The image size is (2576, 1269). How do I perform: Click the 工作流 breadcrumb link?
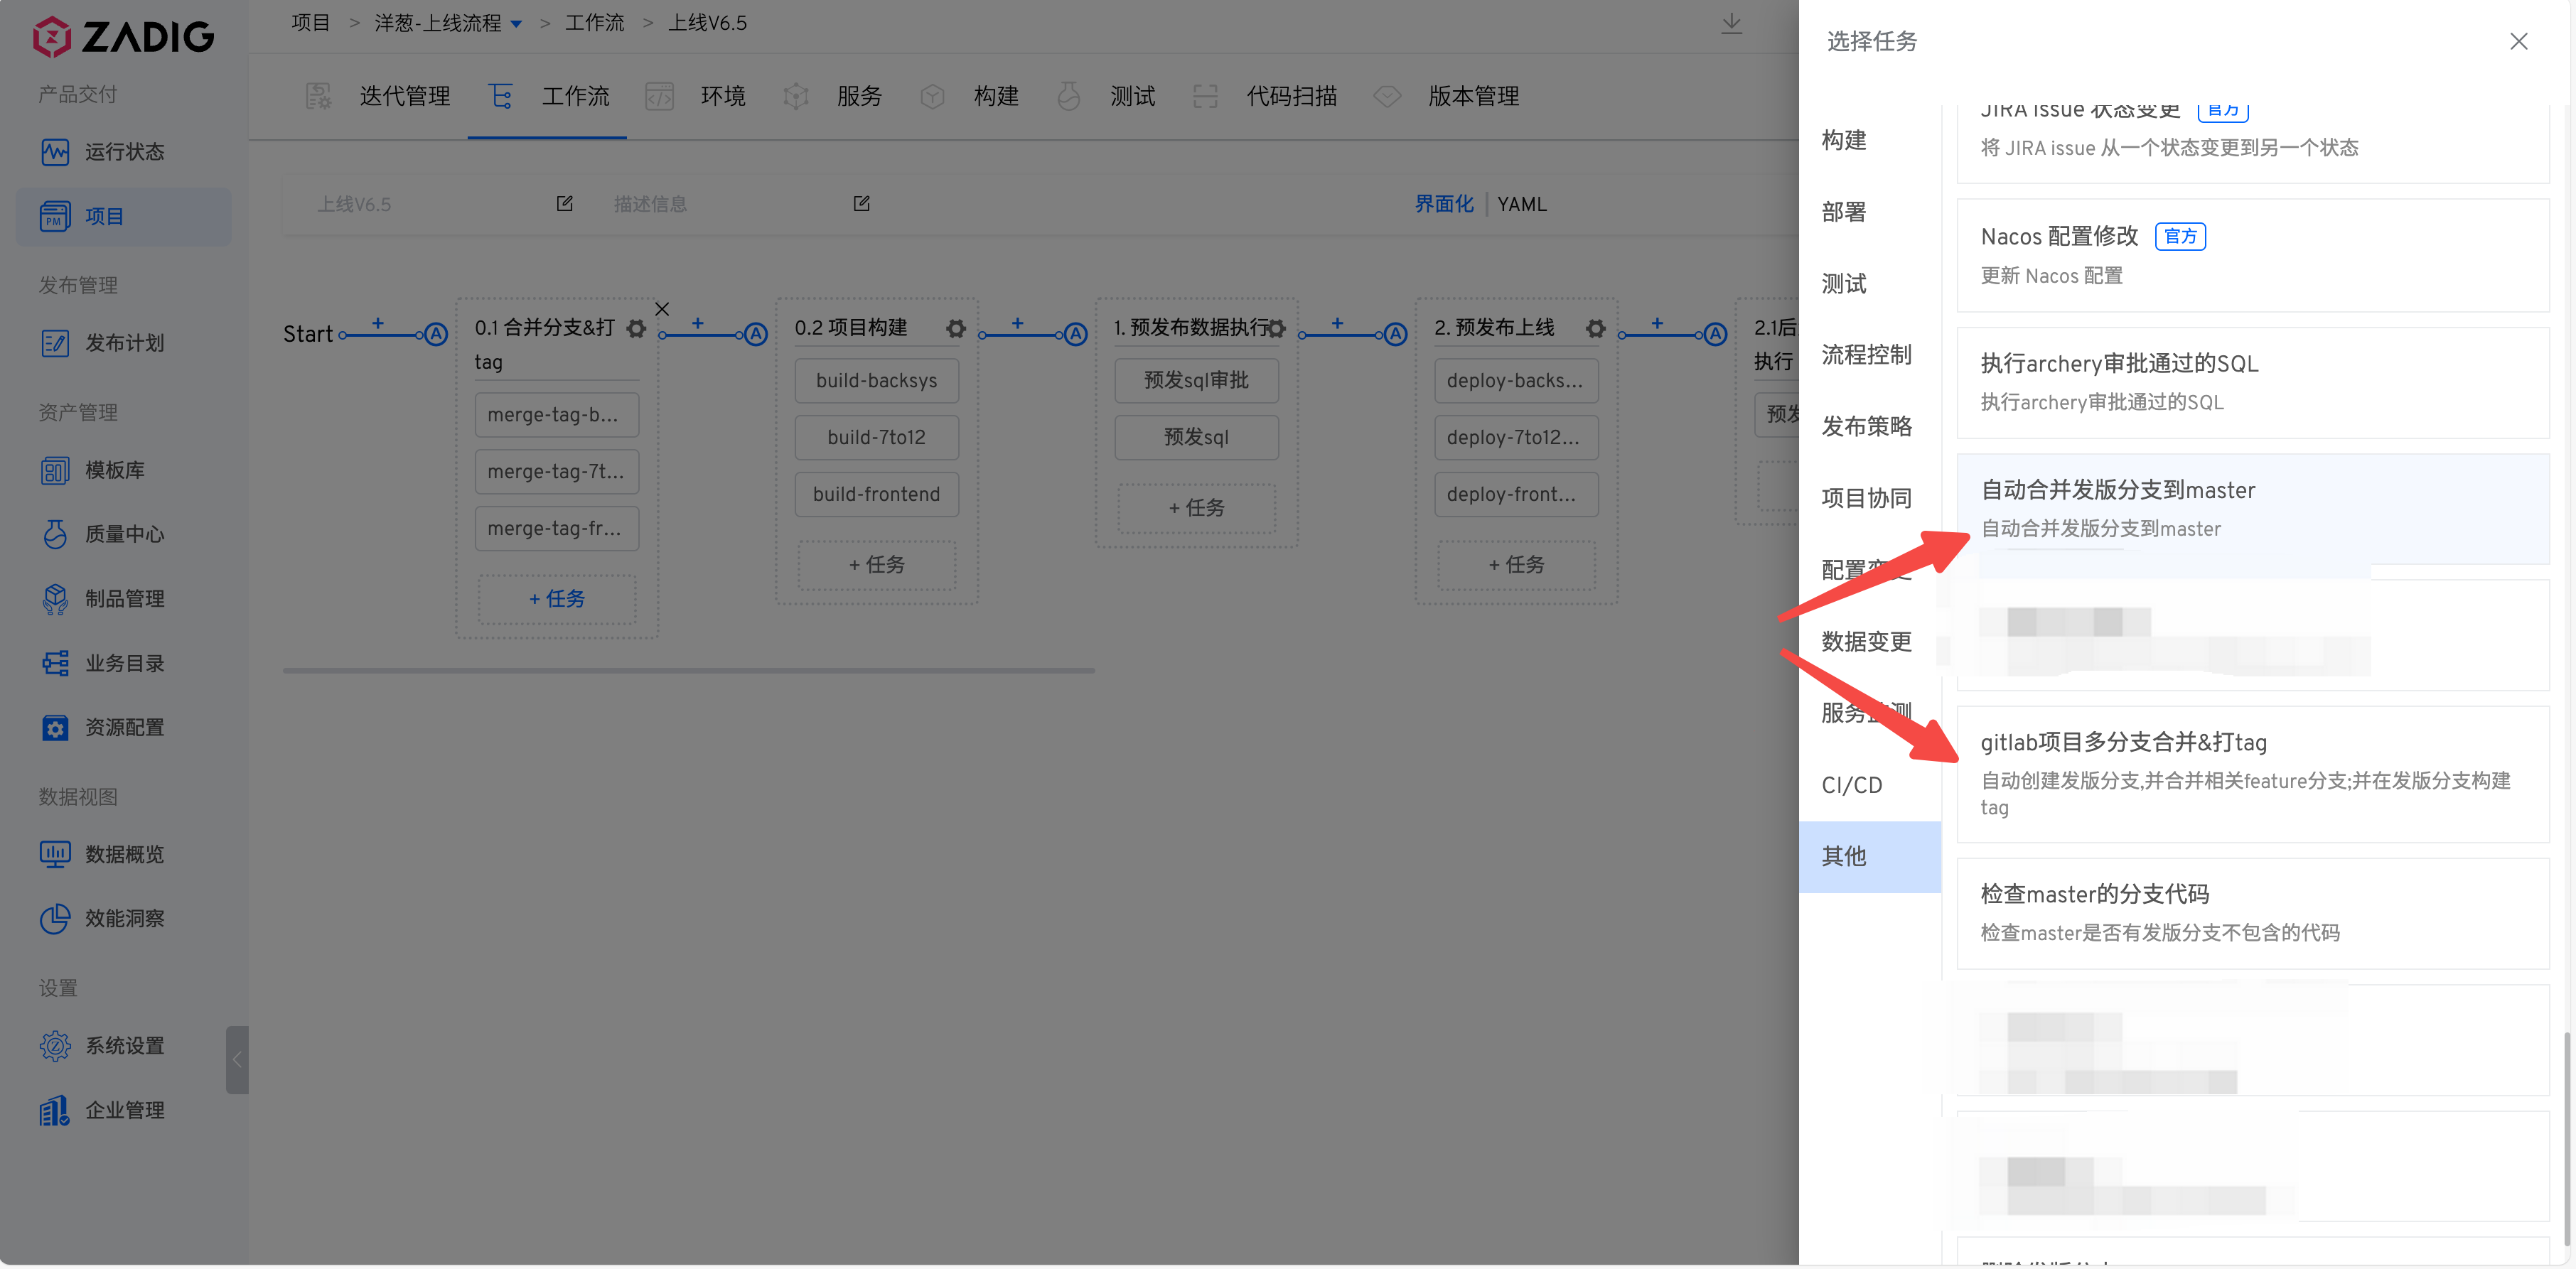(594, 23)
